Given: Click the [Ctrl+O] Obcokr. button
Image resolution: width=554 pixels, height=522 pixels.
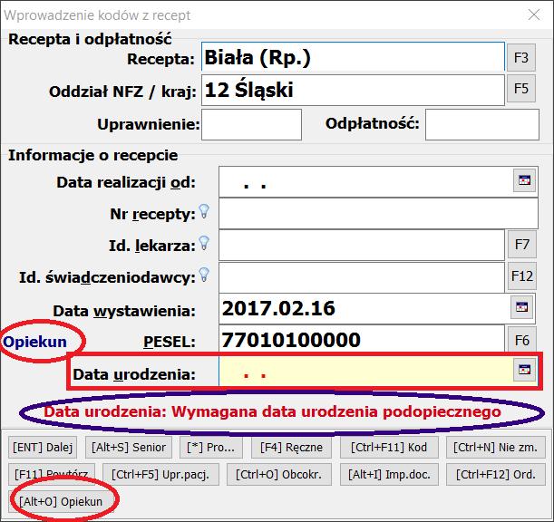Looking at the screenshot, I should tap(279, 474).
